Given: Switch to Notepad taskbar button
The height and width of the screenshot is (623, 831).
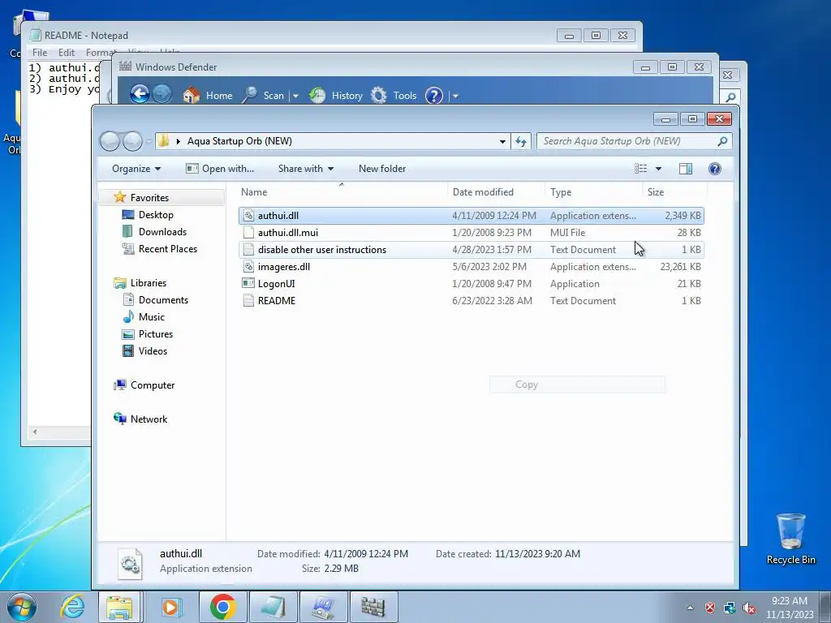Looking at the screenshot, I should [x=273, y=607].
